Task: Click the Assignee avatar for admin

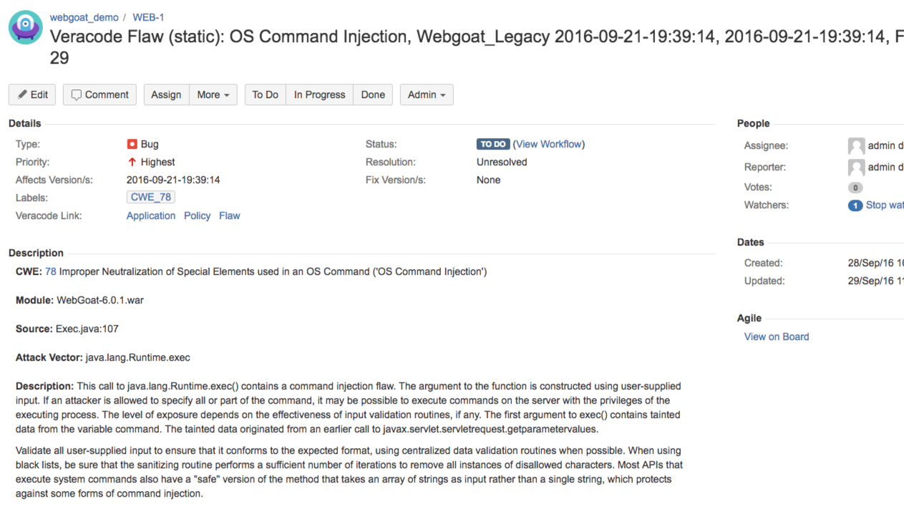Action: [x=856, y=145]
